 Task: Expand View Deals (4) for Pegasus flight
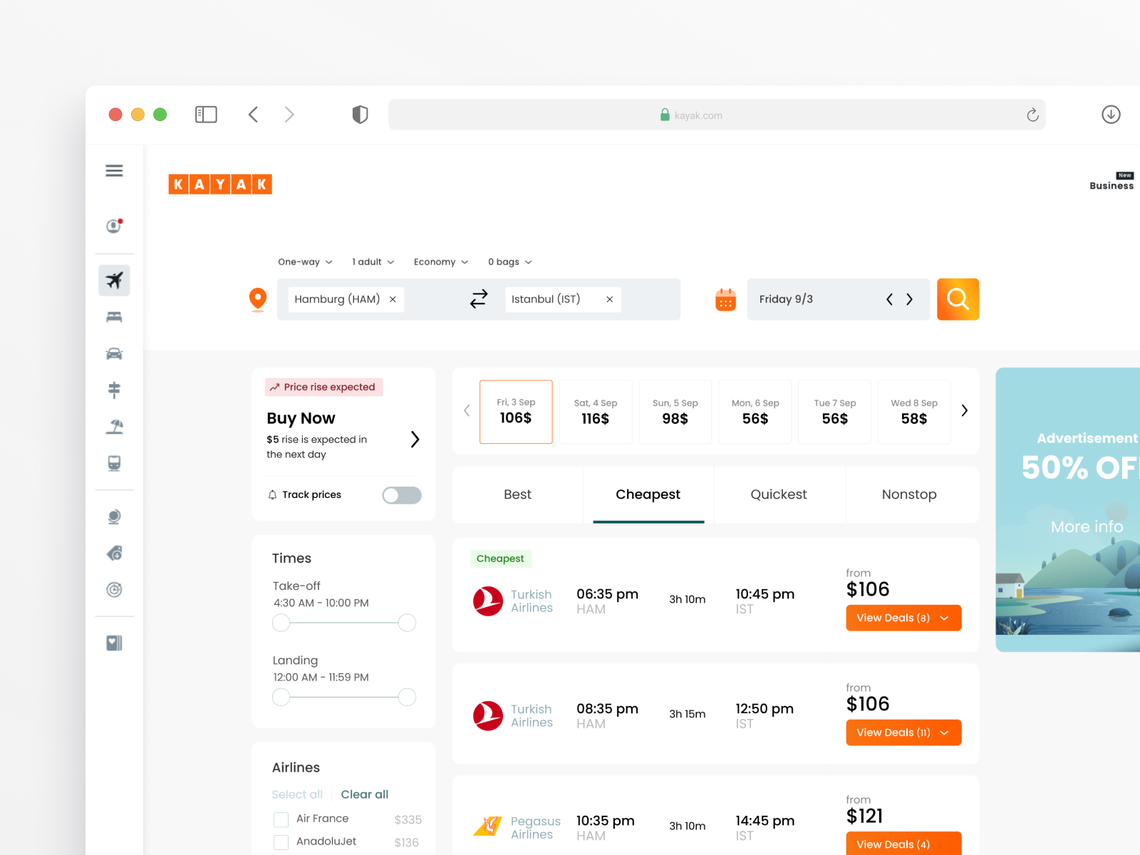pyautogui.click(x=903, y=844)
